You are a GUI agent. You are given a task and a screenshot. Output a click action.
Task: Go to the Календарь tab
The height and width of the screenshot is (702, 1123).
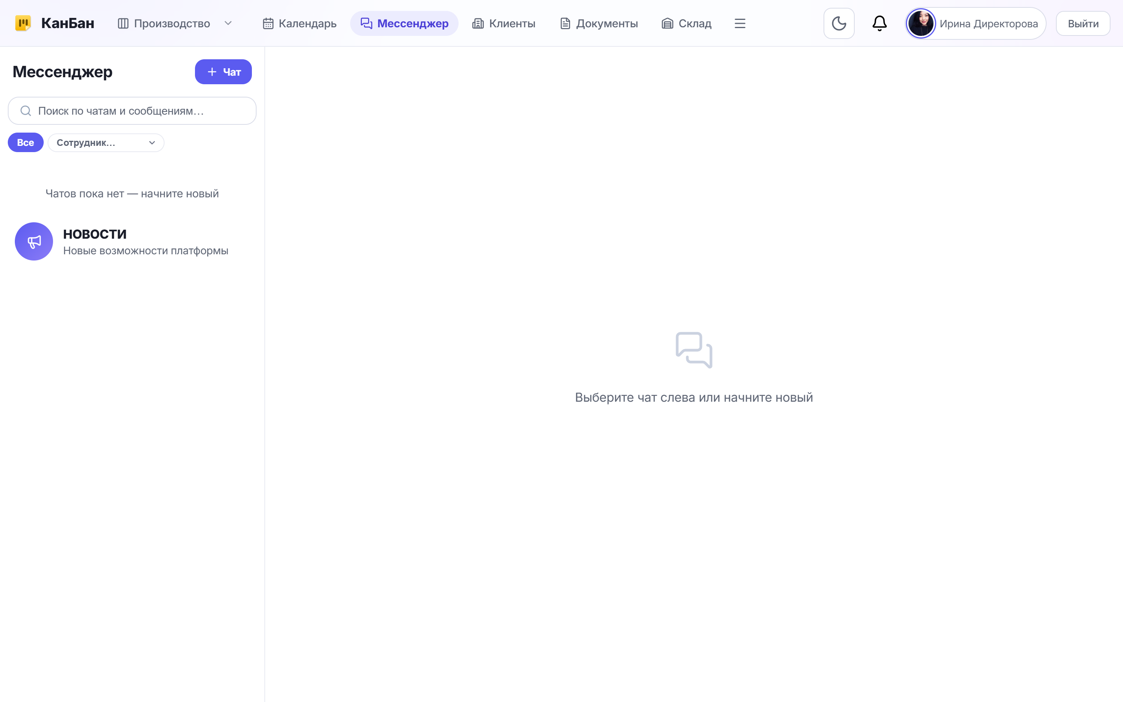pyautogui.click(x=299, y=23)
